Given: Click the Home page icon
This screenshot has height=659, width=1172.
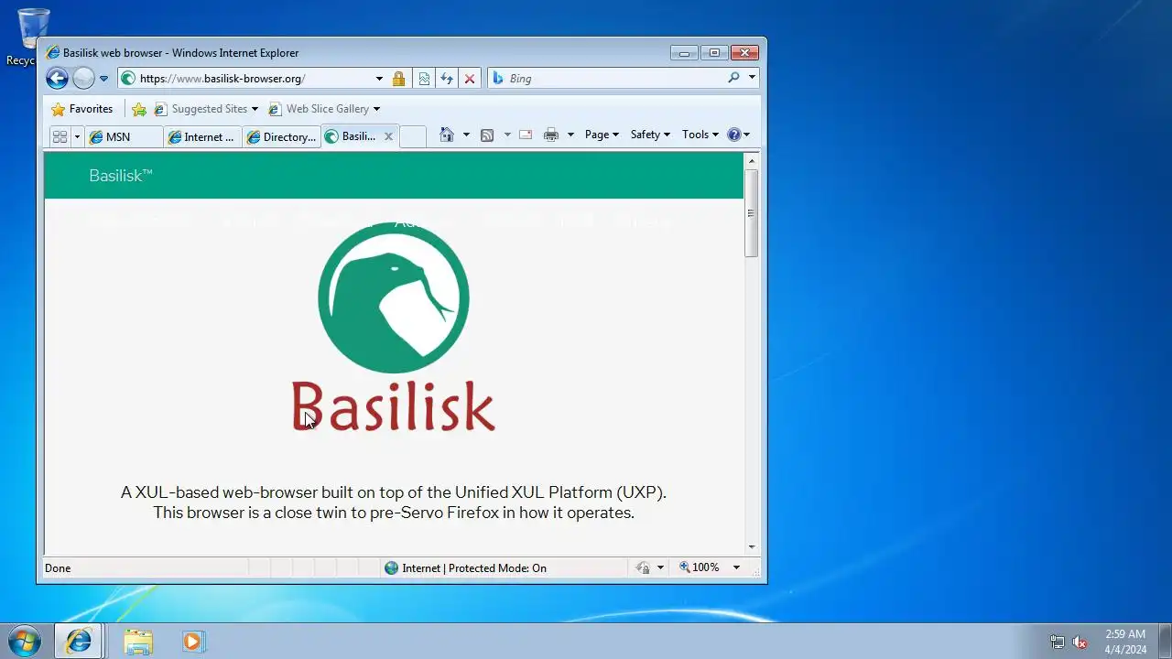Looking at the screenshot, I should click(x=447, y=135).
